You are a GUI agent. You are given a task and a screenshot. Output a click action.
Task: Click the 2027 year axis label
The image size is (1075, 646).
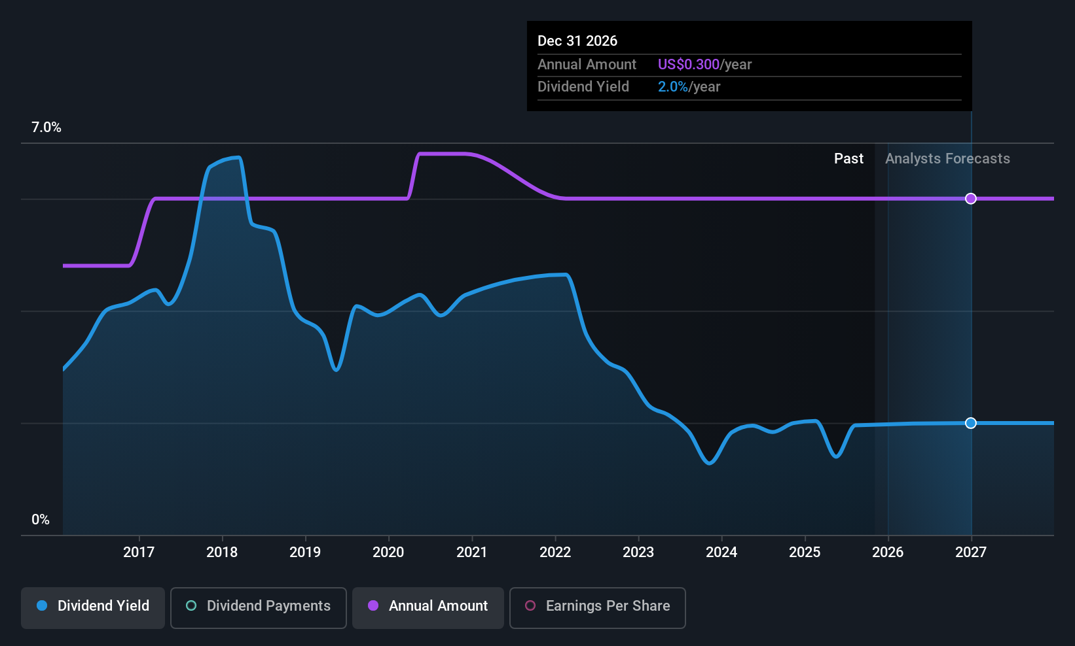tap(971, 552)
